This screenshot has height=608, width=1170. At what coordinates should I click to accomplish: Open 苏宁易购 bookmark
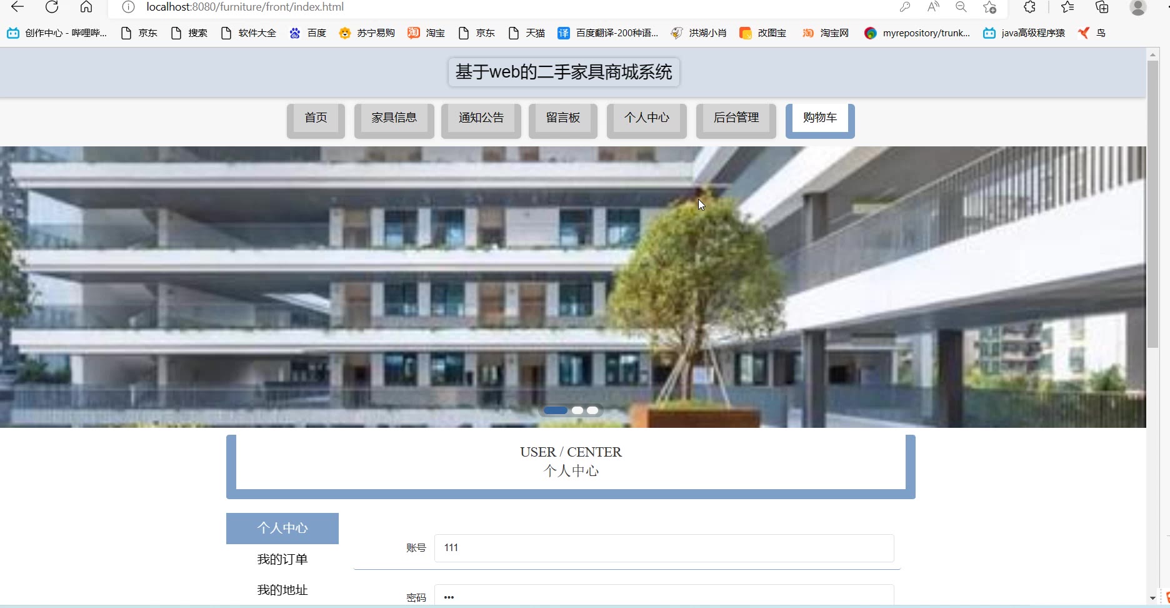pos(367,33)
